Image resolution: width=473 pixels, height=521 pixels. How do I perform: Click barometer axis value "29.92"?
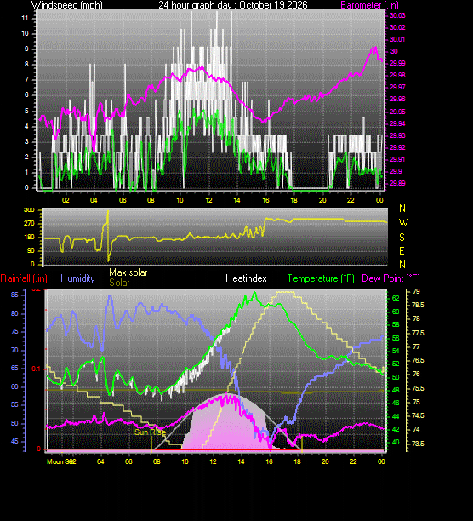pos(397,147)
